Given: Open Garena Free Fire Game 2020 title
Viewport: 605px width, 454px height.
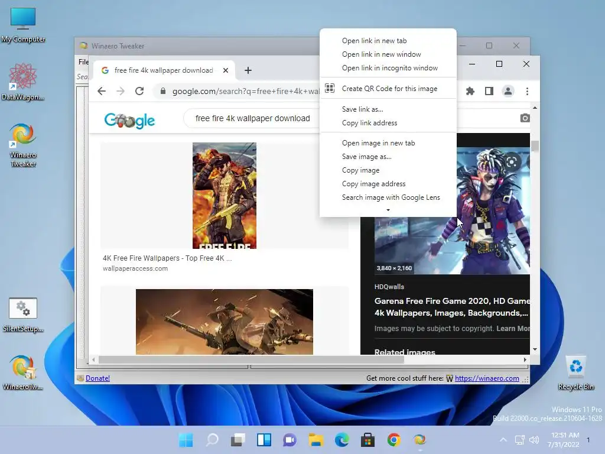Looking at the screenshot, I should pyautogui.click(x=452, y=307).
